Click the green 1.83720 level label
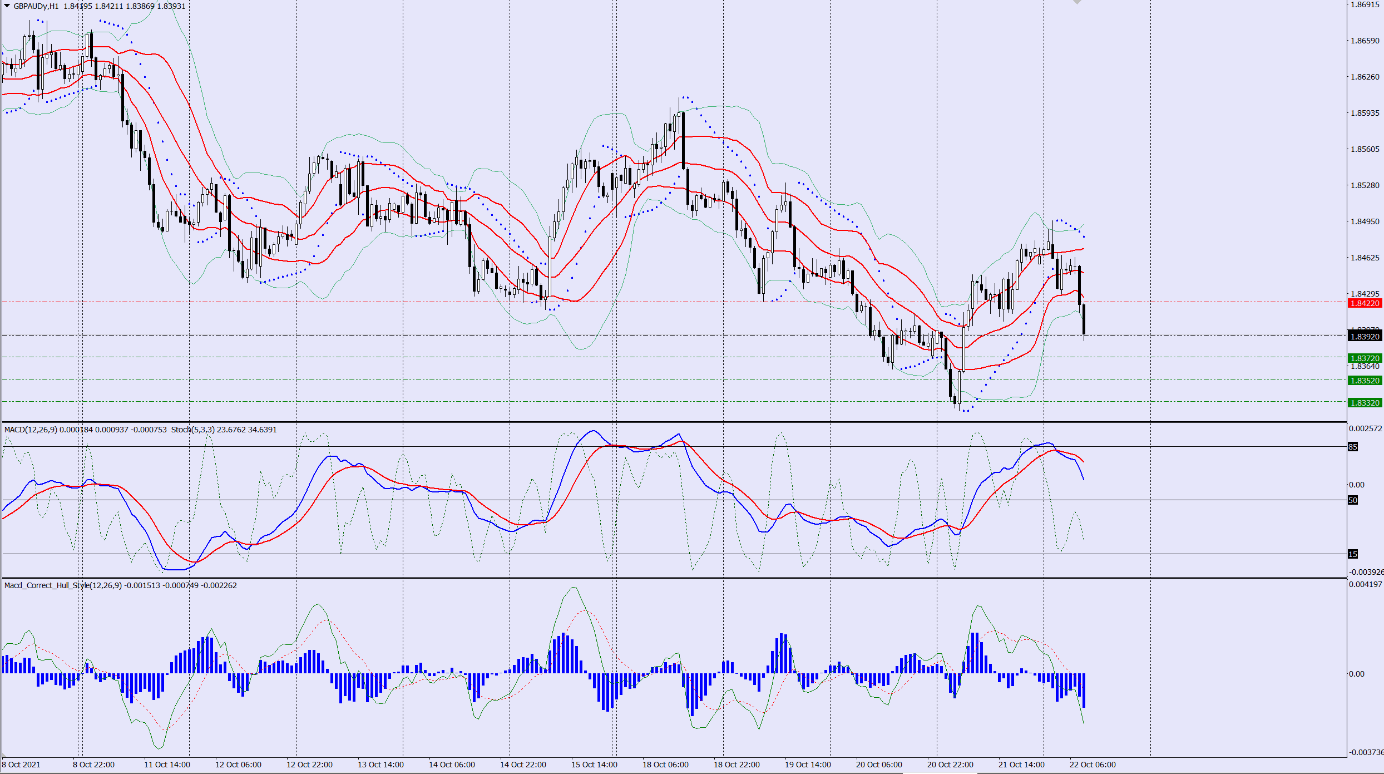Viewport: 1384px width, 774px height. pos(1365,358)
